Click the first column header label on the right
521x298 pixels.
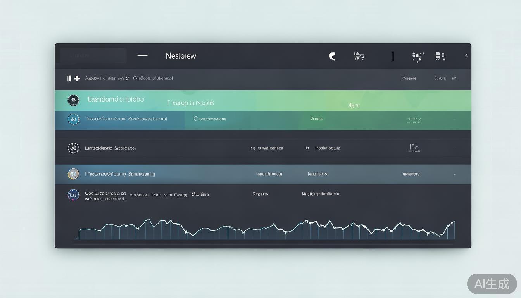pyautogui.click(x=409, y=78)
